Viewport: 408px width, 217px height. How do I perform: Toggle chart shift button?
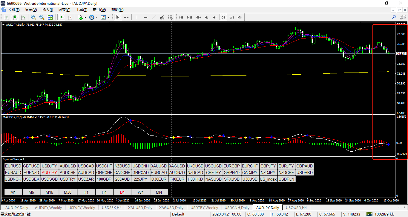(x=69, y=17)
